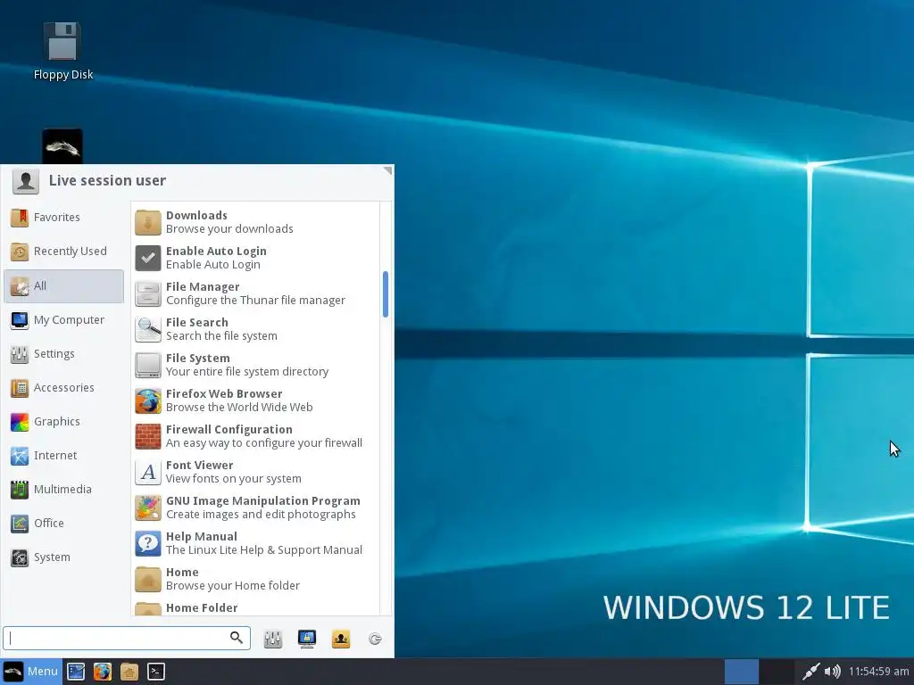914x685 pixels.
Task: Click 'Browse your Home folder' text
Action: [233, 585]
